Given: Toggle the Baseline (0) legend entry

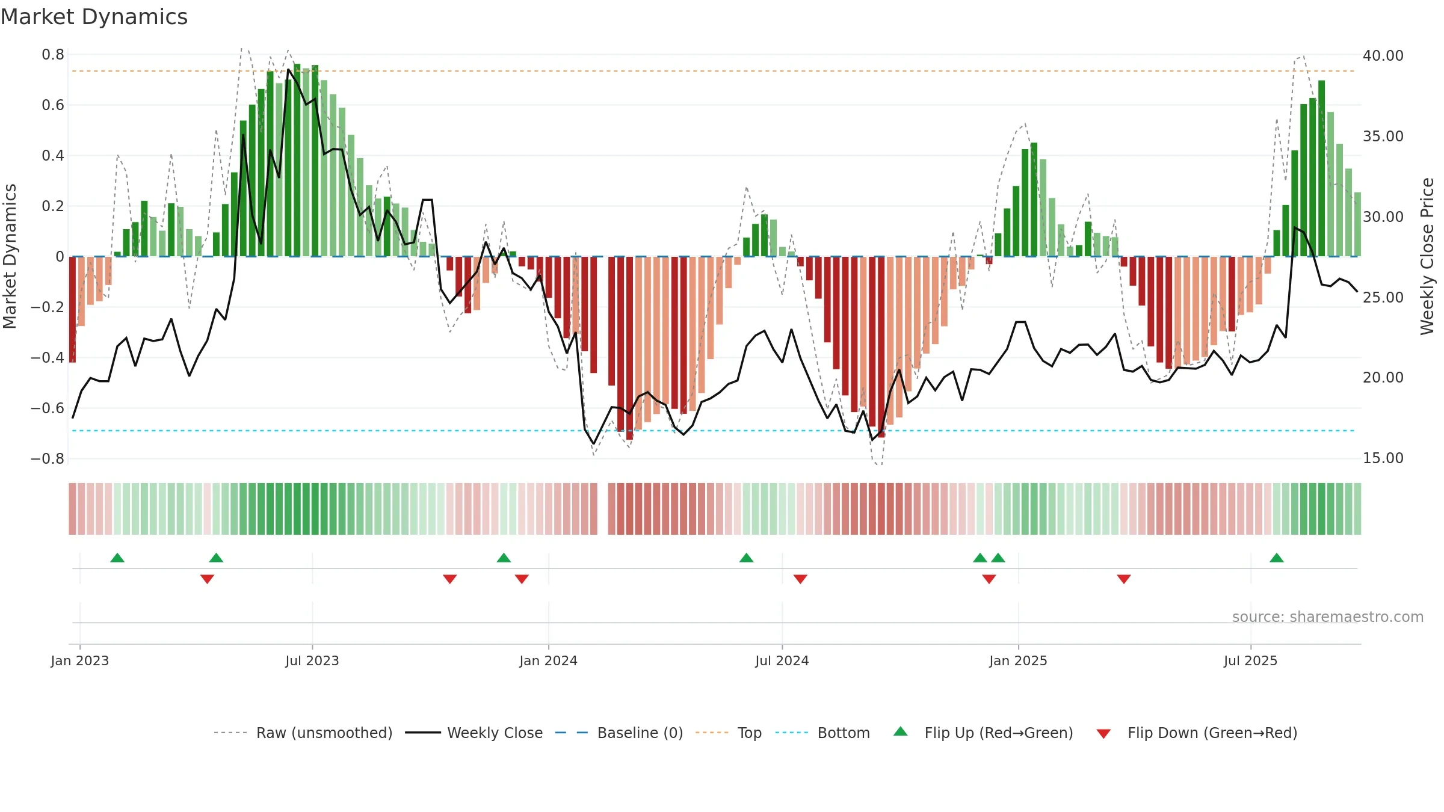Looking at the screenshot, I should (x=619, y=733).
